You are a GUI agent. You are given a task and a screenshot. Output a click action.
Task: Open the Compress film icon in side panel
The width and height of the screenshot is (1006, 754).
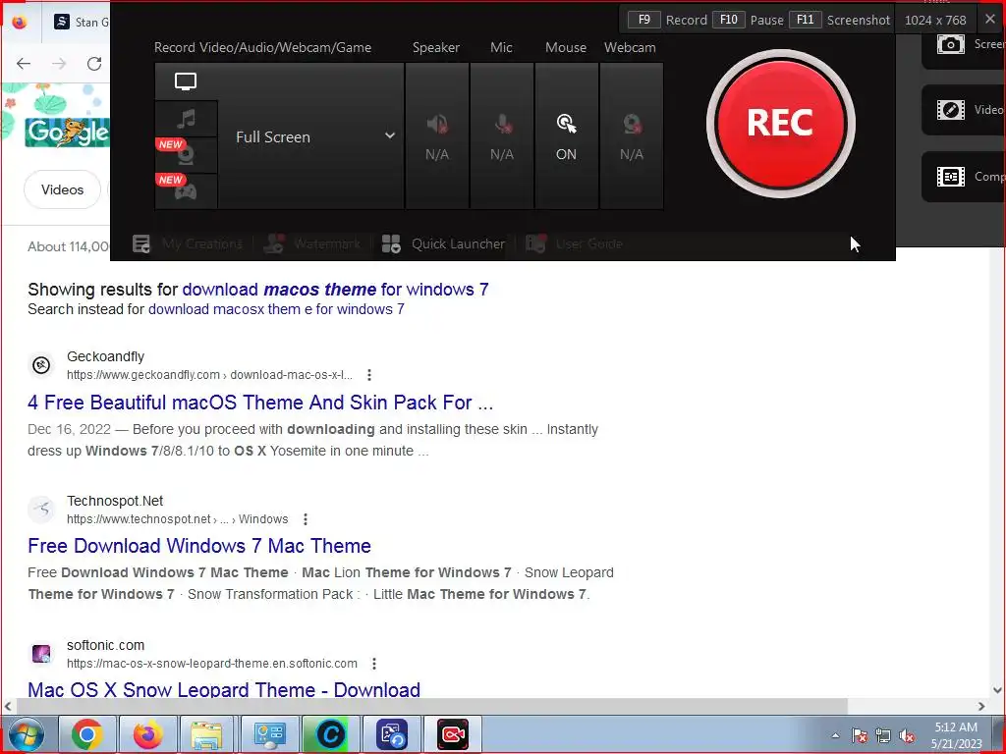coord(950,177)
